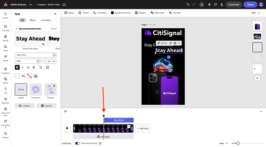Open the 26% zoom level dropdown
266x147 pixels.
[255, 13]
